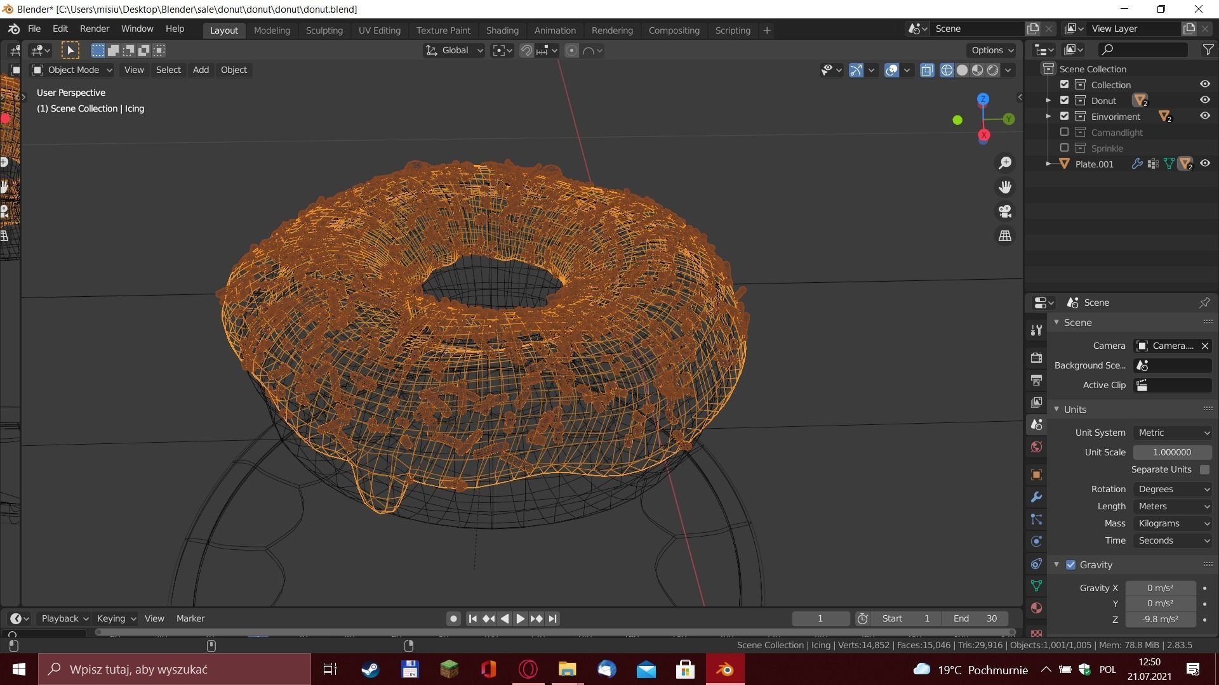Open the Unit System Metric dropdown
The height and width of the screenshot is (685, 1219).
pos(1173,433)
